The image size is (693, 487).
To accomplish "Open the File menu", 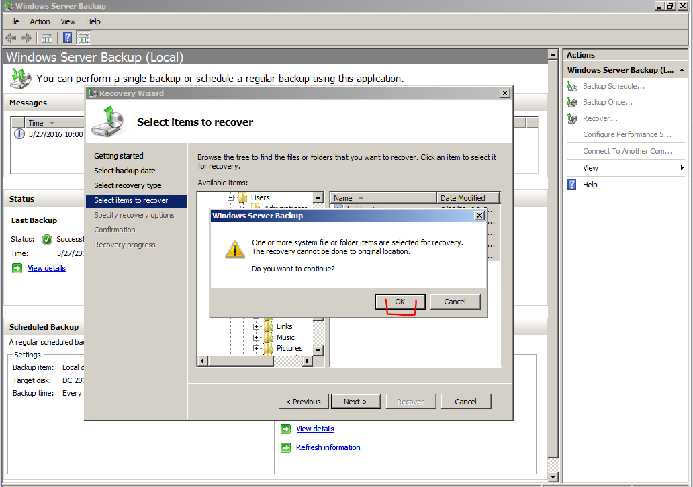I will (13, 21).
